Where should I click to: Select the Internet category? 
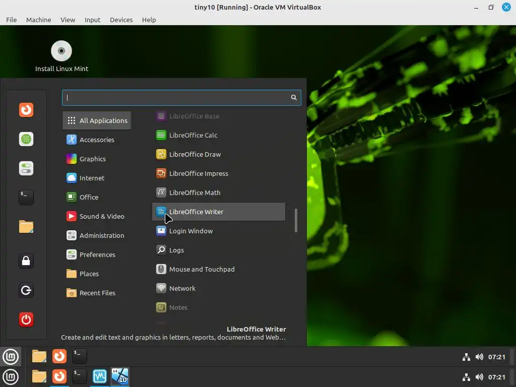pyautogui.click(x=97, y=178)
